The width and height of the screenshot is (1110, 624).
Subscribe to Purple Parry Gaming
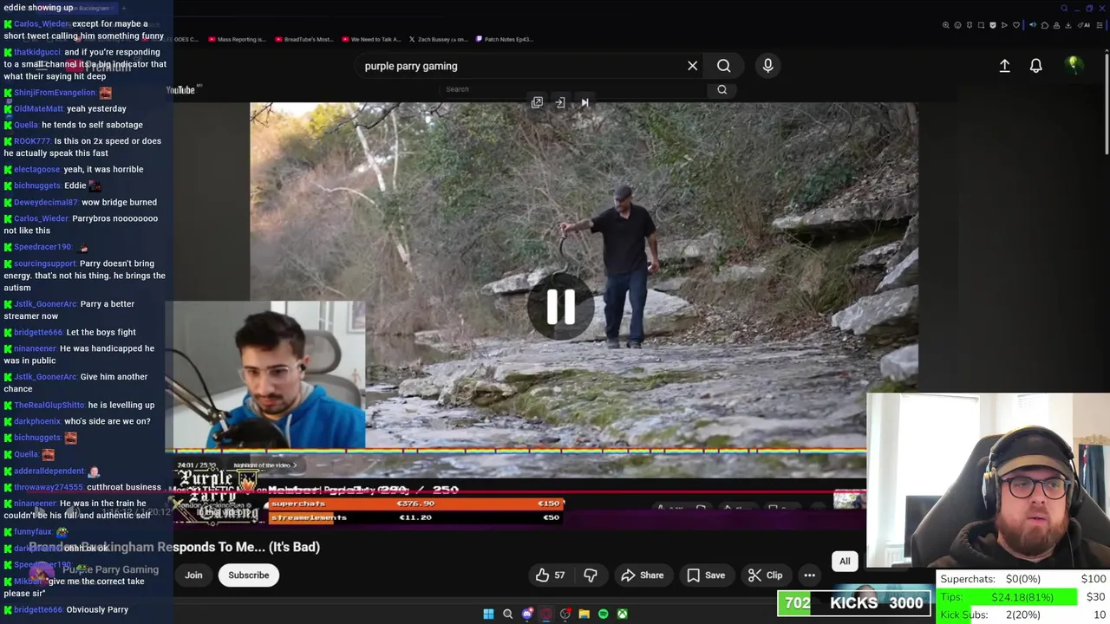[x=249, y=575]
